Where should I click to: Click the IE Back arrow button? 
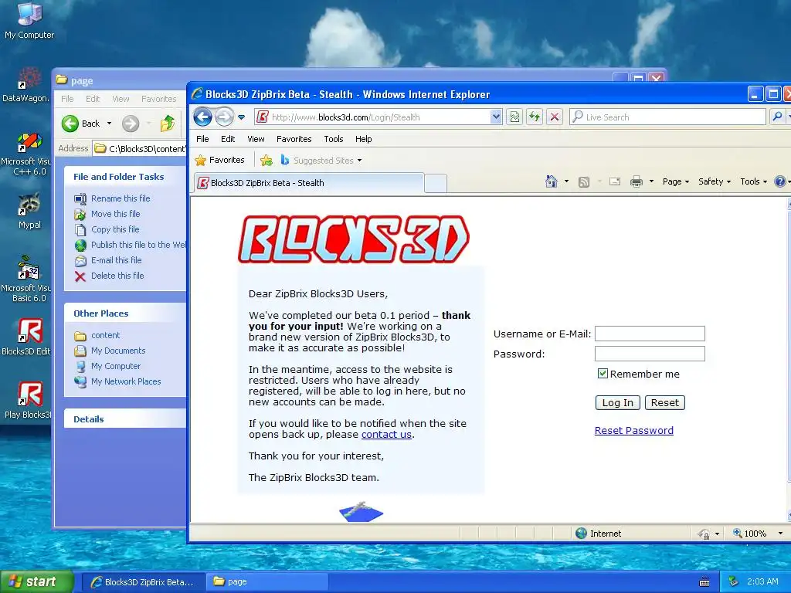pyautogui.click(x=203, y=117)
